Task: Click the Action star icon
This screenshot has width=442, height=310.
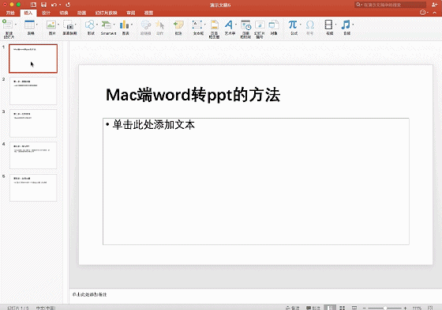Action: coord(159,25)
